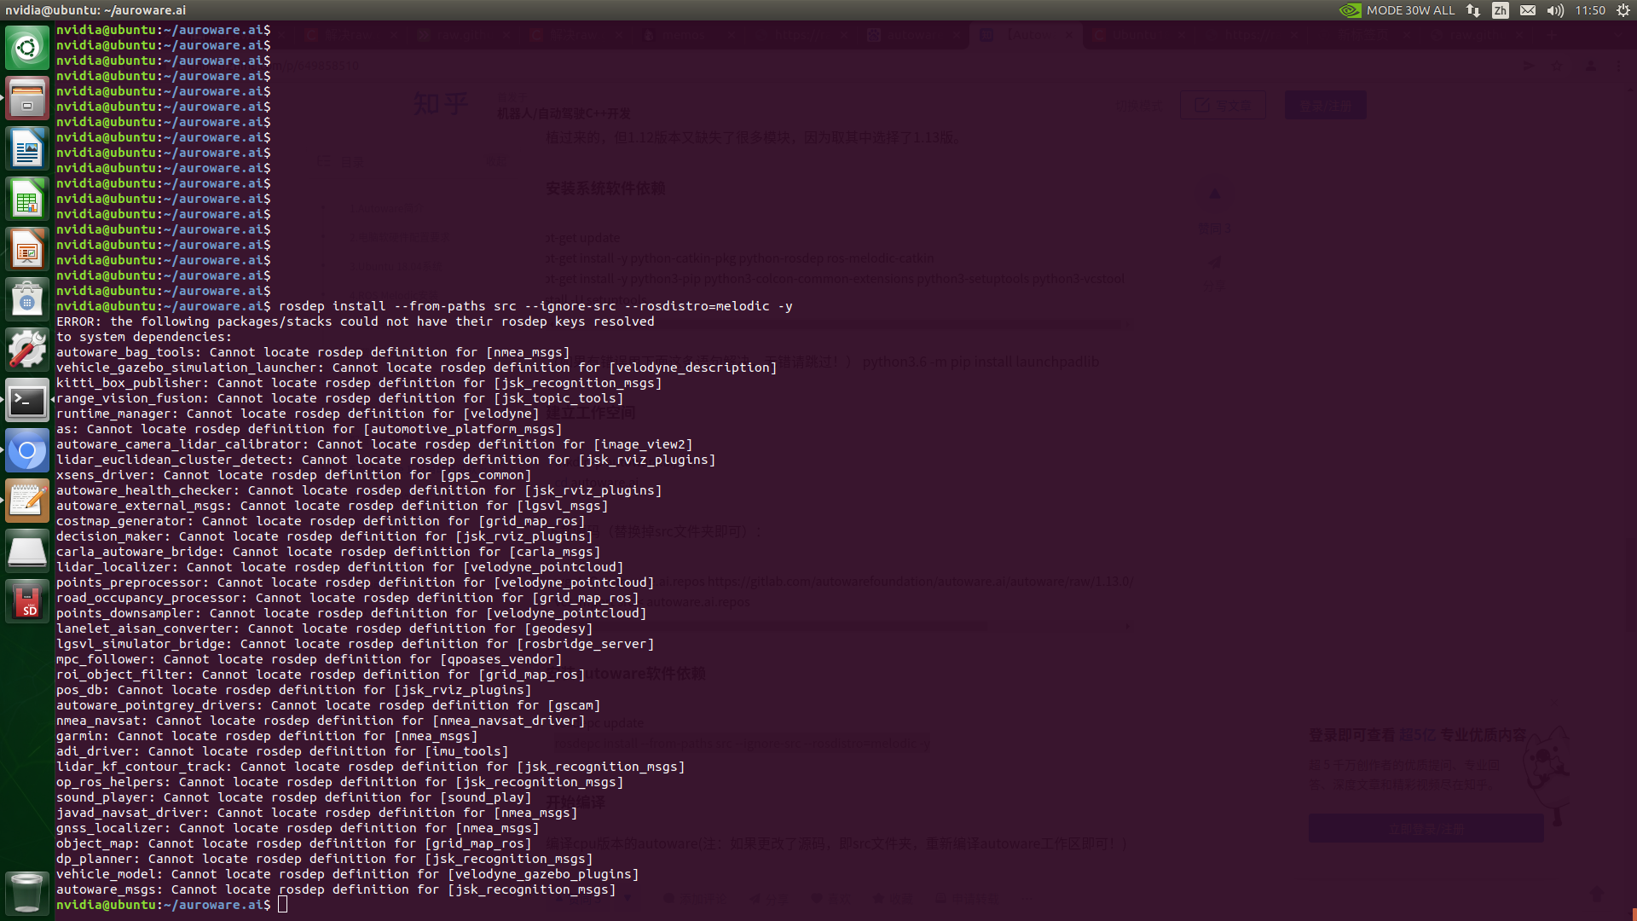Click the lidar_localizer error line

coord(340,567)
